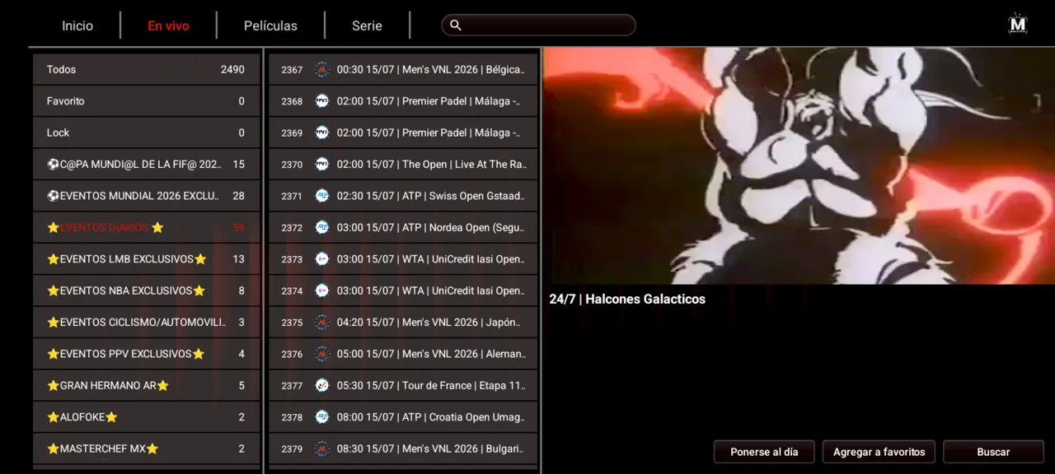Play ATP Nordea Open event
The image size is (1055, 474).
(x=403, y=227)
